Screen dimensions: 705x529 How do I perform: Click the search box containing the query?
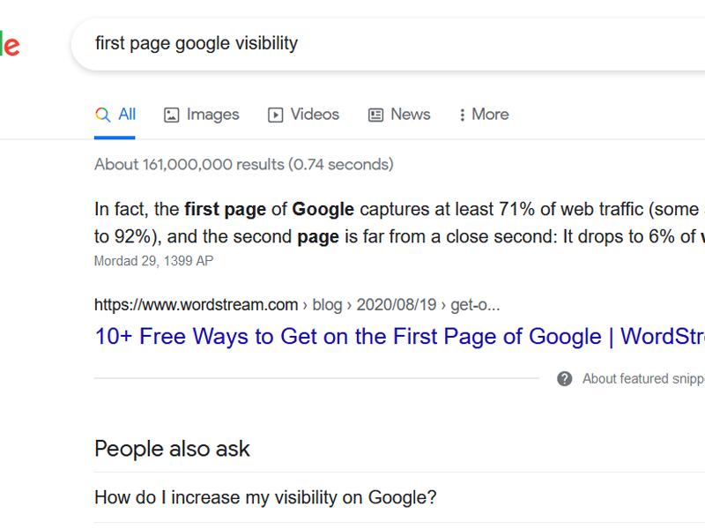coord(352,43)
